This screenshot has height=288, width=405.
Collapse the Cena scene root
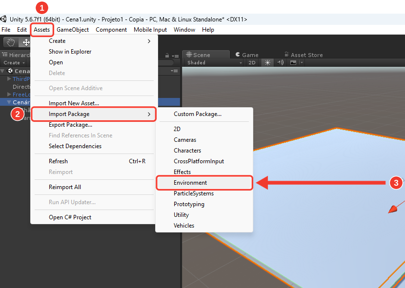pyautogui.click(x=2, y=71)
